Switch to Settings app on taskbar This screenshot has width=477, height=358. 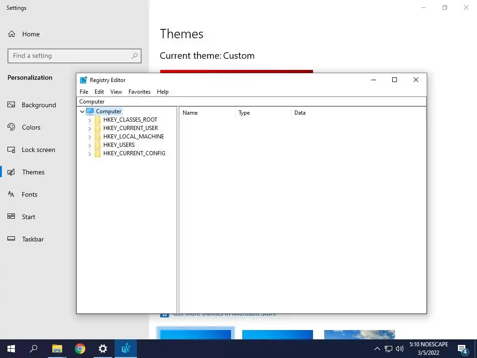pyautogui.click(x=103, y=349)
